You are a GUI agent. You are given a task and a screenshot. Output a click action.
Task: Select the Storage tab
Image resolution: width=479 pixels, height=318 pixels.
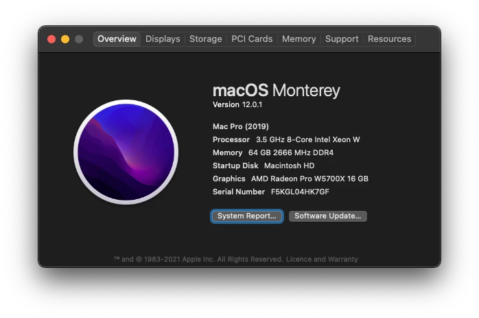click(x=206, y=39)
